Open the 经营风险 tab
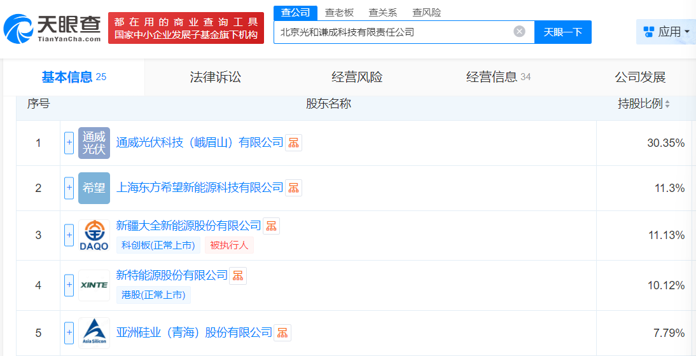 point(357,77)
